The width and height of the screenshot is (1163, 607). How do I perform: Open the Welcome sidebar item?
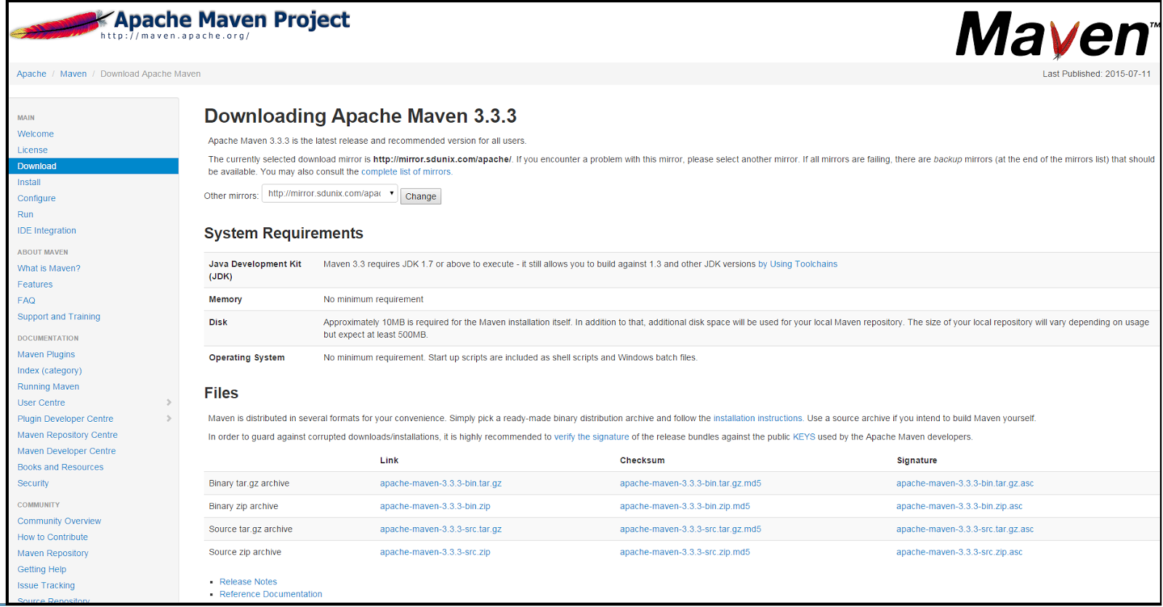(36, 134)
